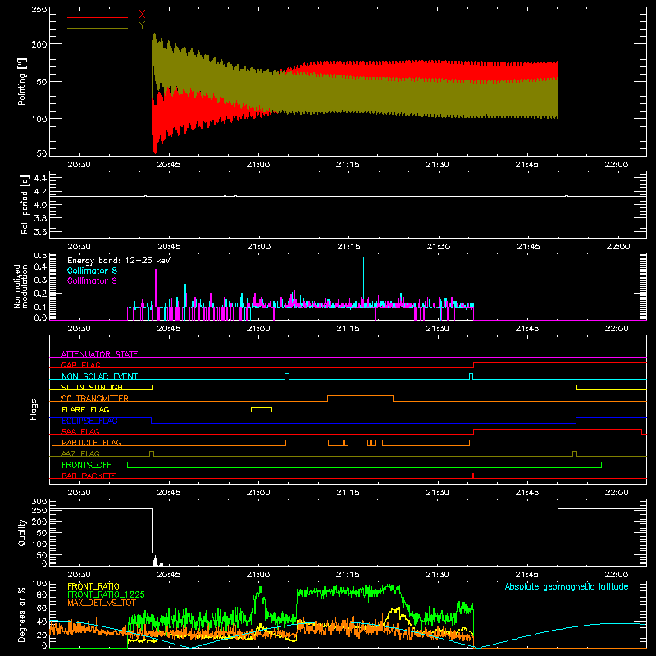Click the 20:30 tick label under Quality plot

79,575
